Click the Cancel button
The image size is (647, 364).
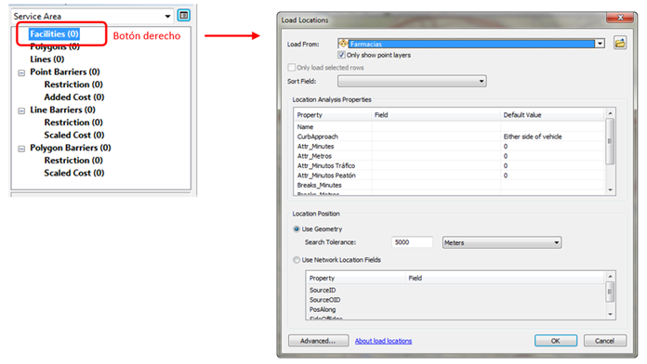(x=604, y=341)
